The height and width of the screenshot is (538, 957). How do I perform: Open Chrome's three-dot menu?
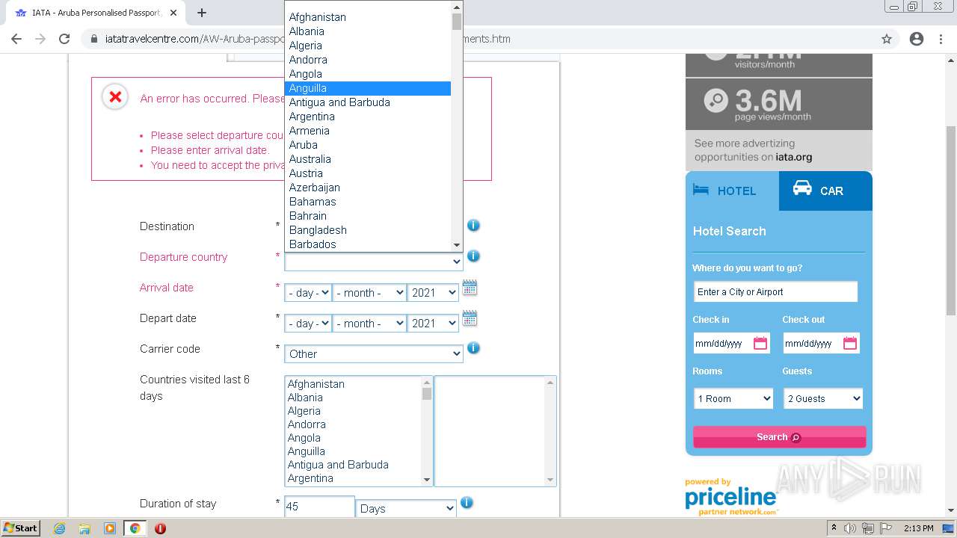pyautogui.click(x=941, y=39)
